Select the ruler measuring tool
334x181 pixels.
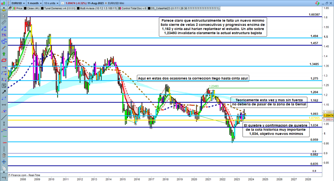click(4, 22)
